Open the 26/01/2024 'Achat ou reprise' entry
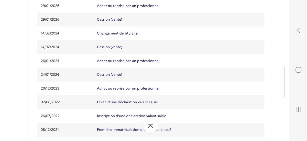Image resolution: width=307 pixels, height=141 pixels. point(128,61)
